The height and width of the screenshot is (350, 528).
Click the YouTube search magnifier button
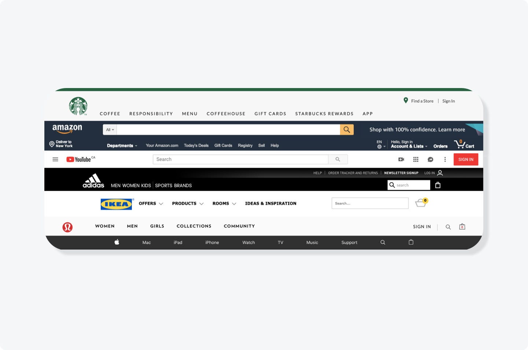338,159
